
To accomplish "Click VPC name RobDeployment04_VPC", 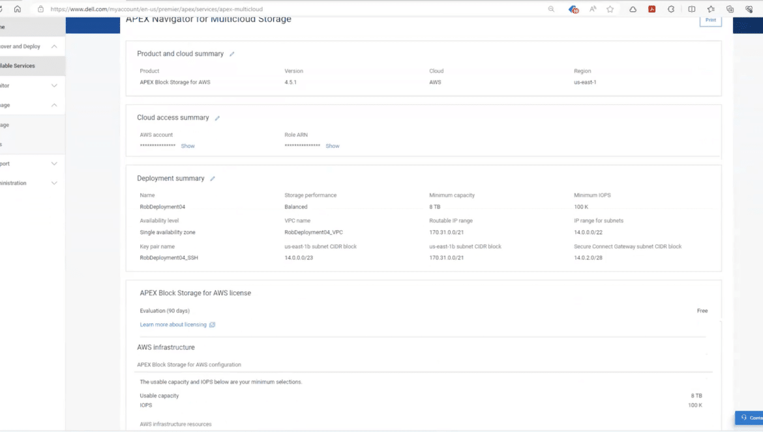I will 314,232.
